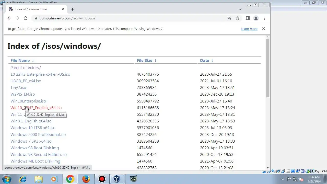The width and height of the screenshot is (327, 184).
Task: Open a new tab with the plus button
Action: (73, 9)
